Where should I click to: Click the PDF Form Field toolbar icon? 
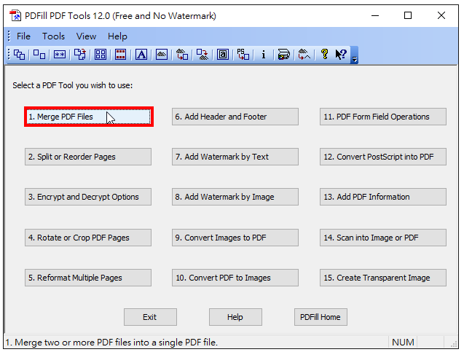click(223, 55)
